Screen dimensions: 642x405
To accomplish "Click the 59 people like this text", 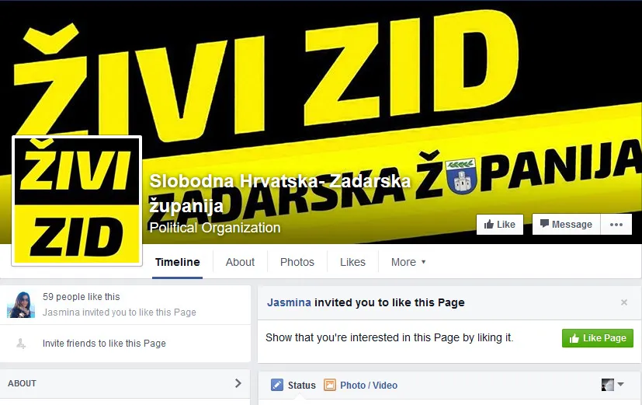I will [81, 297].
